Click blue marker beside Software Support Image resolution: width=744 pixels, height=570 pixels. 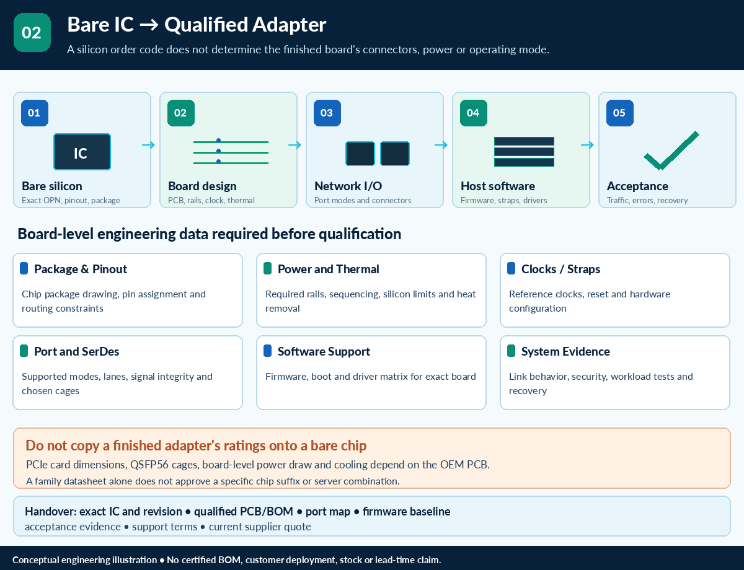coord(268,351)
